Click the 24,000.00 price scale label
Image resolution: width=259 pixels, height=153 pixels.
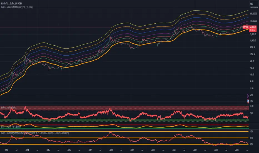[x=253, y=34]
